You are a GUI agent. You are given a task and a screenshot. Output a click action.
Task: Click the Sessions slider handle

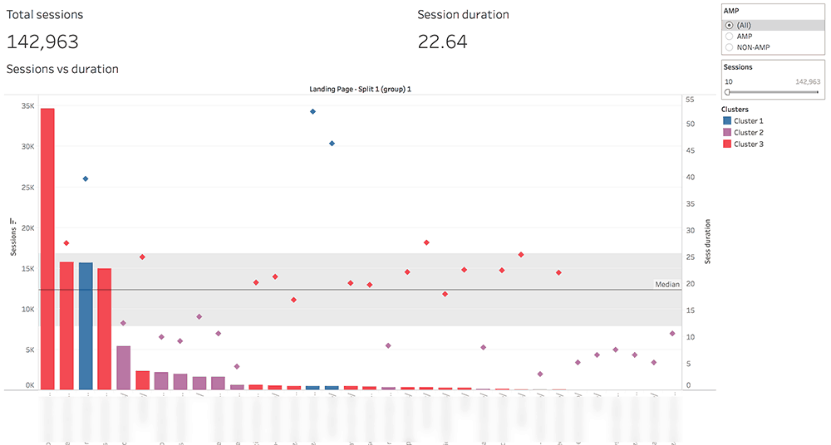(727, 92)
